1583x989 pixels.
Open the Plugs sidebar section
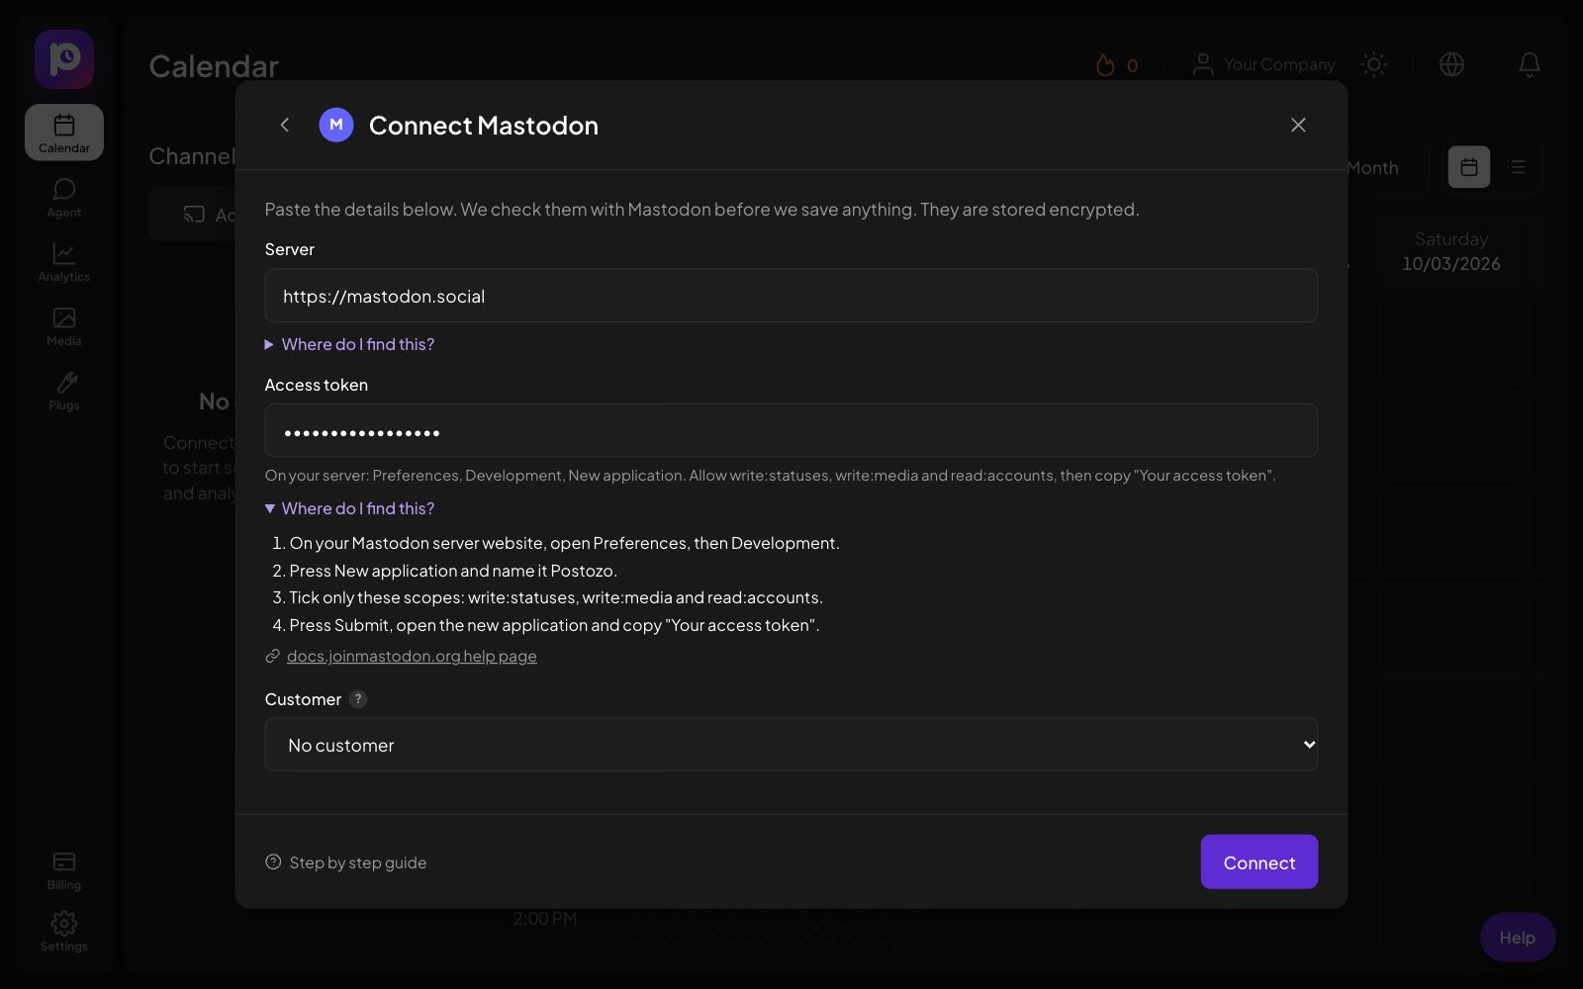[x=64, y=391]
